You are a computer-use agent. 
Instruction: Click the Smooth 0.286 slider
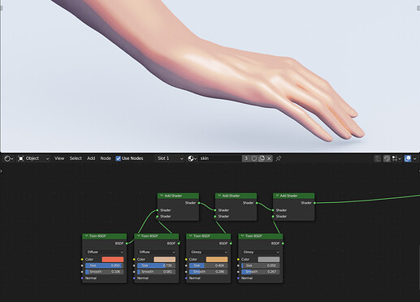209,272
